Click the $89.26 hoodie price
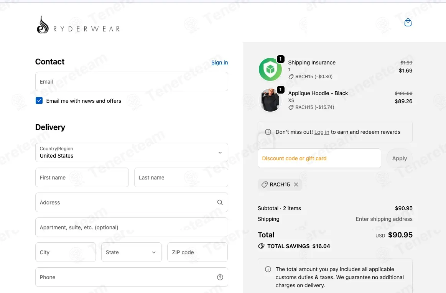 403,101
